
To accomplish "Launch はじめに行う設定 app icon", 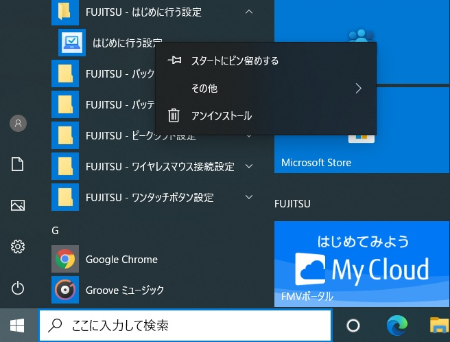I will pyautogui.click(x=72, y=43).
